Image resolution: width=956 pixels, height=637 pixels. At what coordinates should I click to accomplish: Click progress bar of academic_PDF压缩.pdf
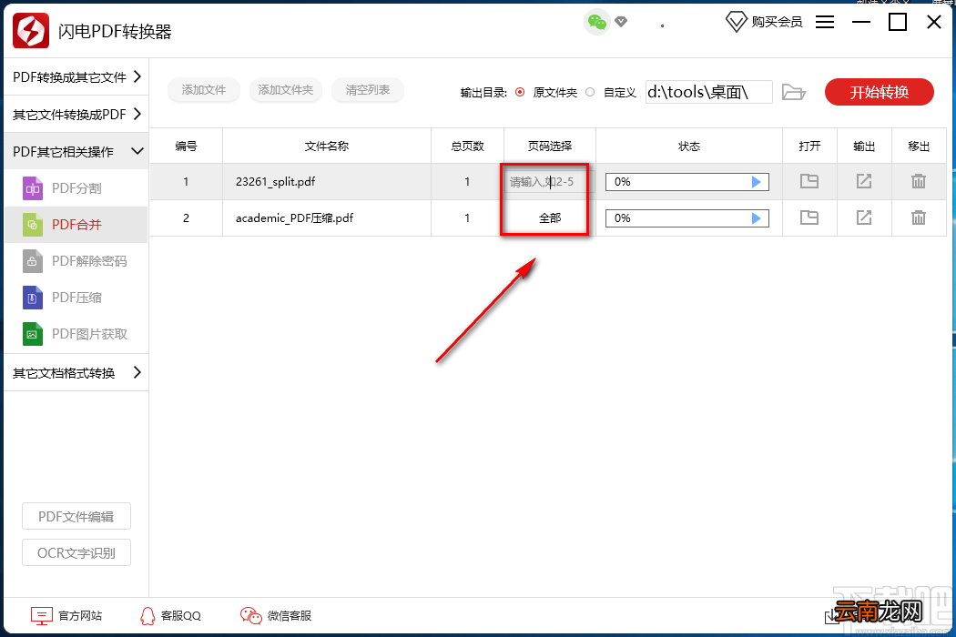tap(687, 218)
